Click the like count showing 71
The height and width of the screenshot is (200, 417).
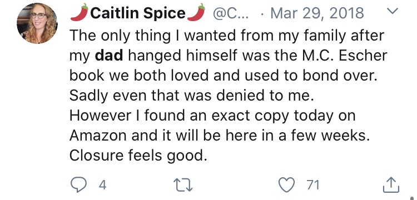point(312,185)
